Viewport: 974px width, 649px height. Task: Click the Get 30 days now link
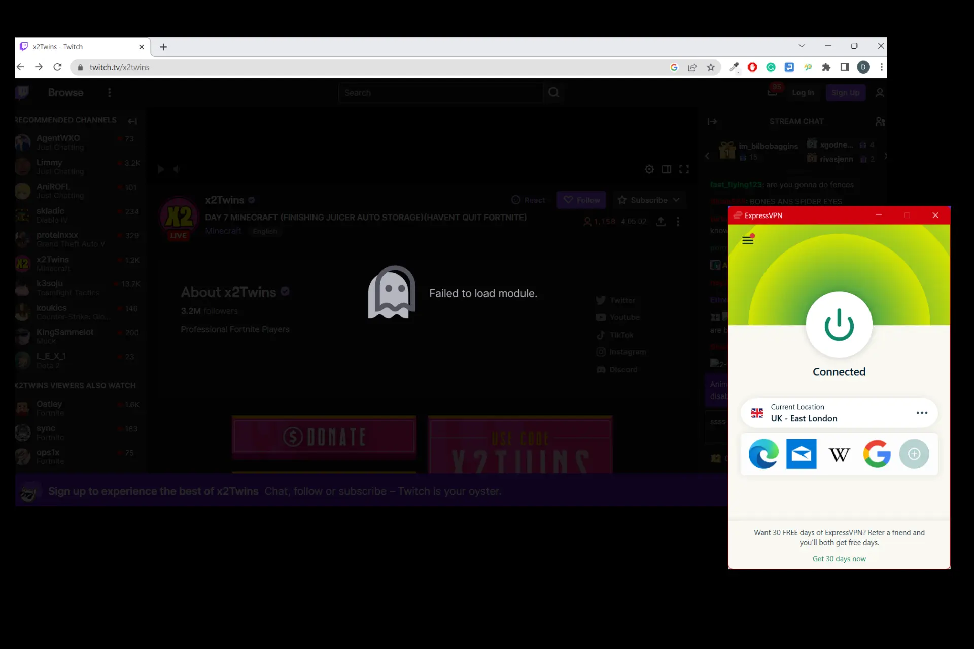pyautogui.click(x=839, y=558)
